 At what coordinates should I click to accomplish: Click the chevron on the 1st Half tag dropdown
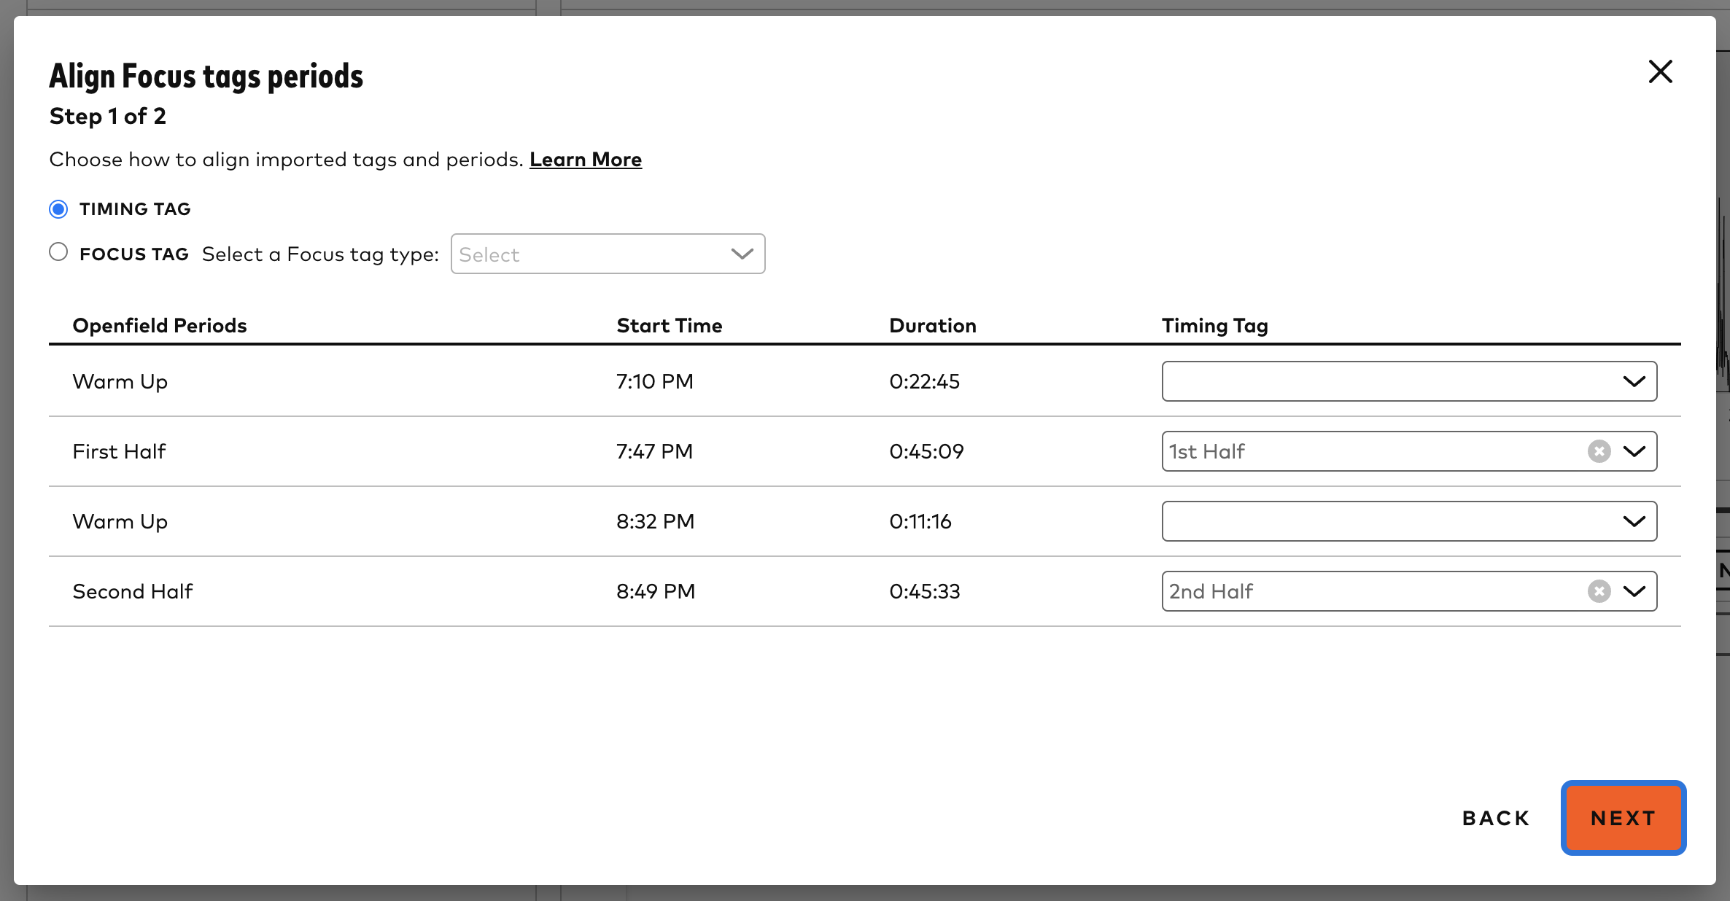coord(1636,451)
